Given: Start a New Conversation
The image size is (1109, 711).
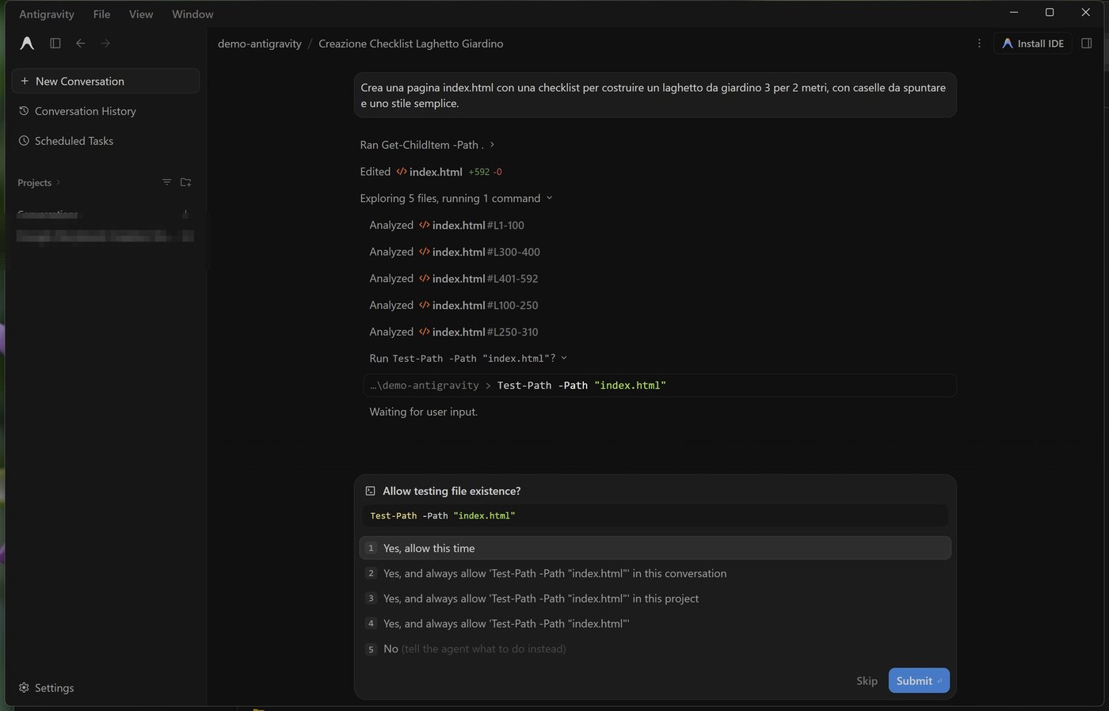Looking at the screenshot, I should coord(105,81).
